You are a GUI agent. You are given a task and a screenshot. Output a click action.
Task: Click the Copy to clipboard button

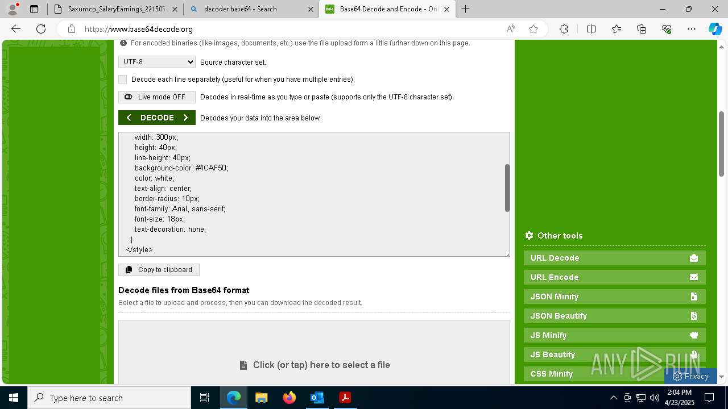159,270
